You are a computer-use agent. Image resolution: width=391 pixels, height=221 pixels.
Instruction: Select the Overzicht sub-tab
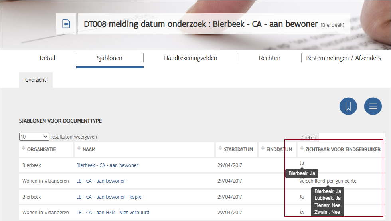36,80
